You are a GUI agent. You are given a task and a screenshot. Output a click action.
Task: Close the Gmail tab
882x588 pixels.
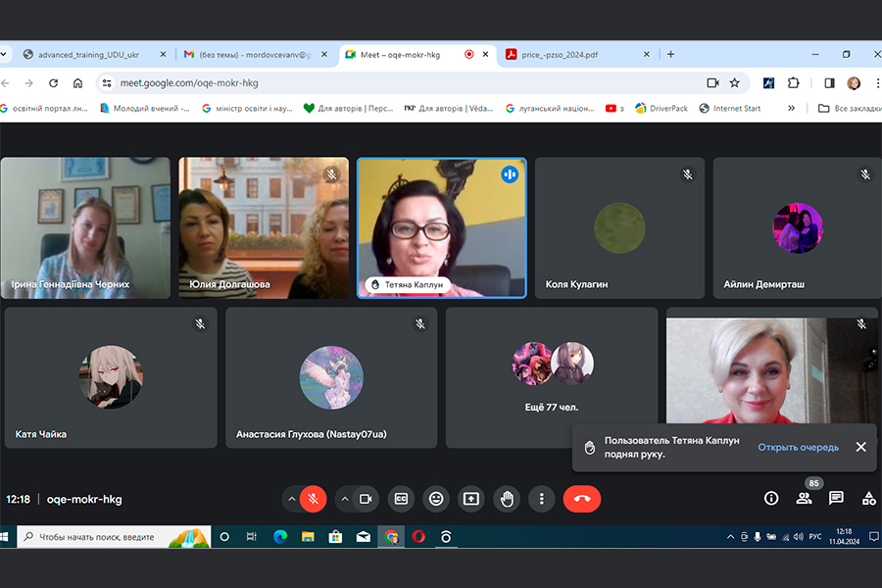(324, 54)
